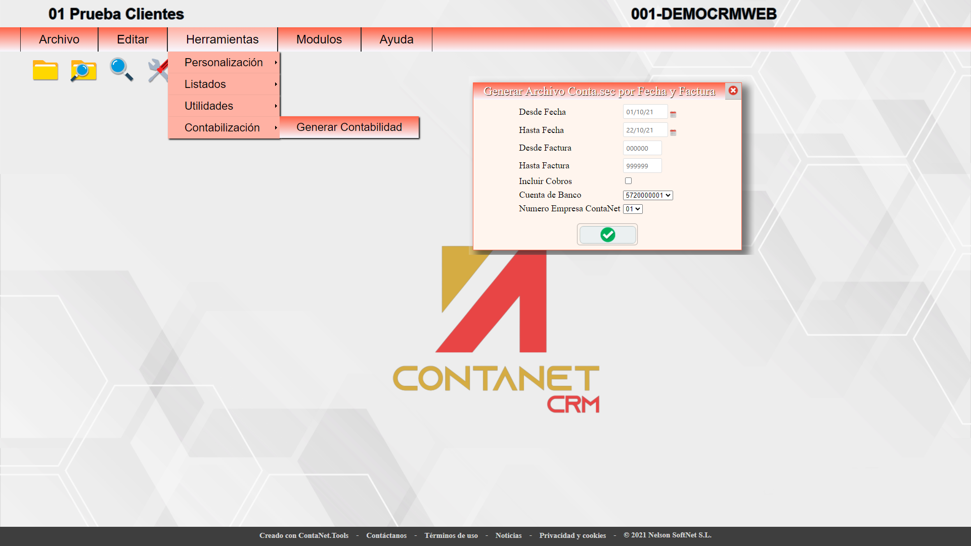971x546 pixels.
Task: Click the Desde Factura input field
Action: click(x=642, y=148)
